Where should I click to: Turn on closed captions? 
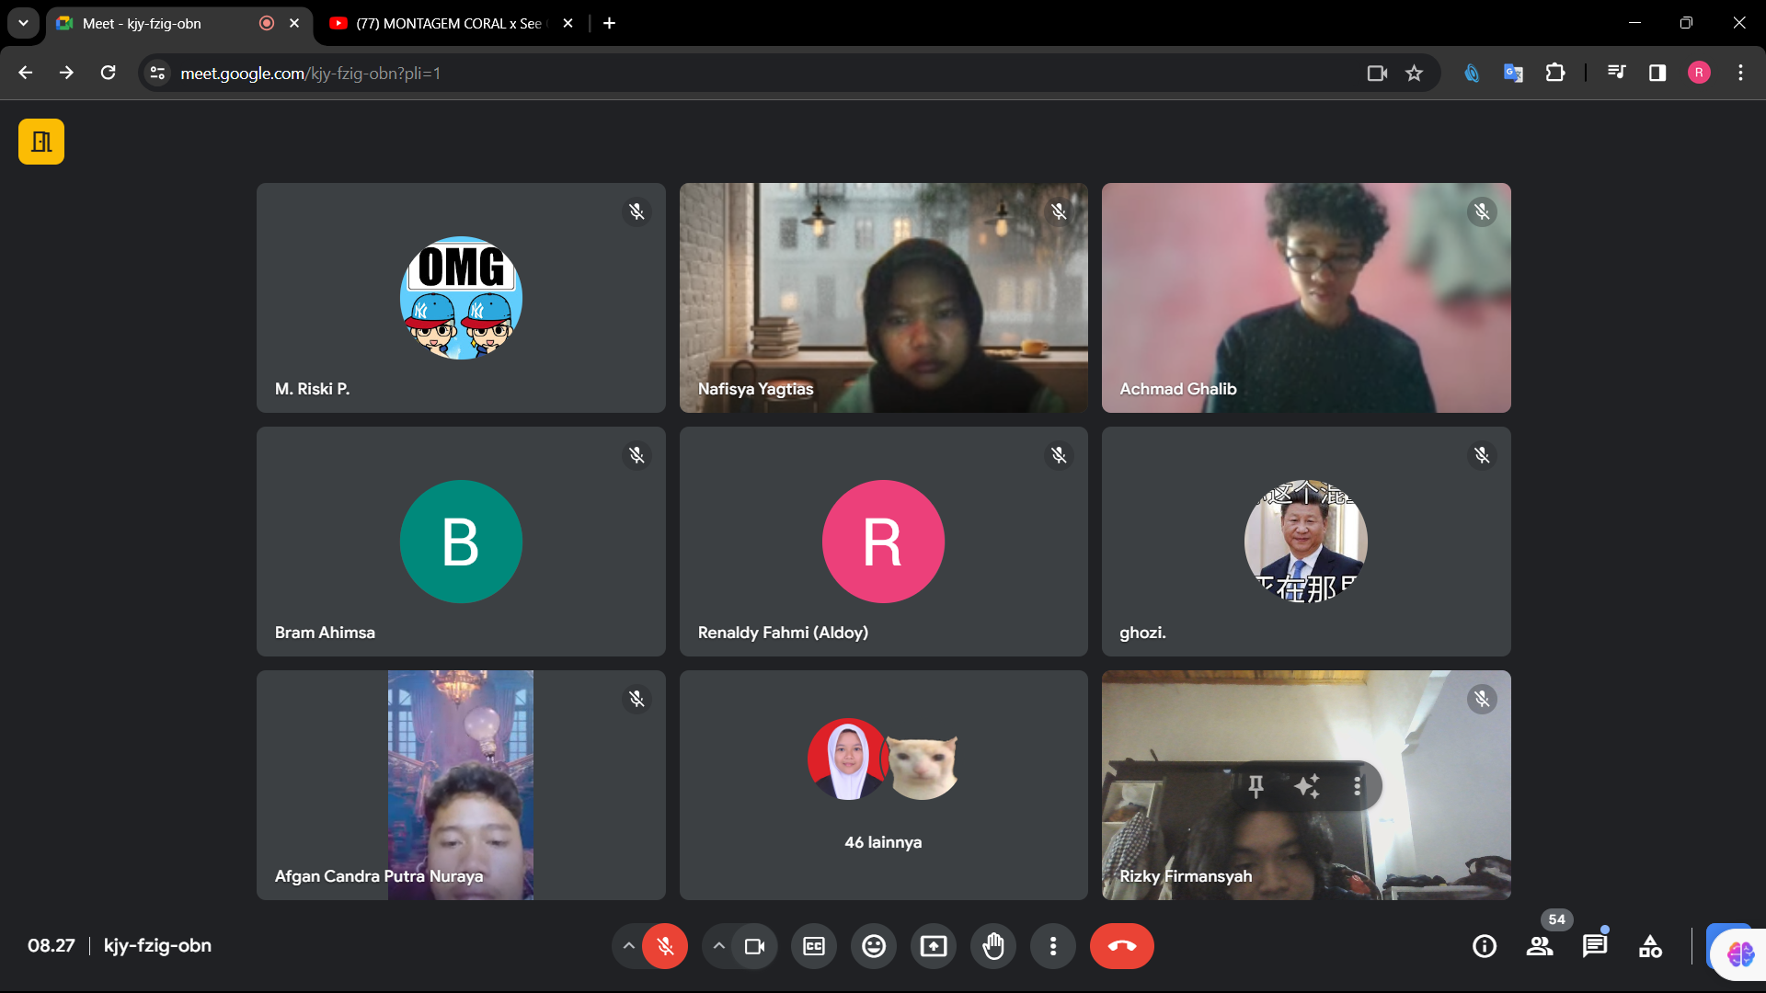(814, 946)
